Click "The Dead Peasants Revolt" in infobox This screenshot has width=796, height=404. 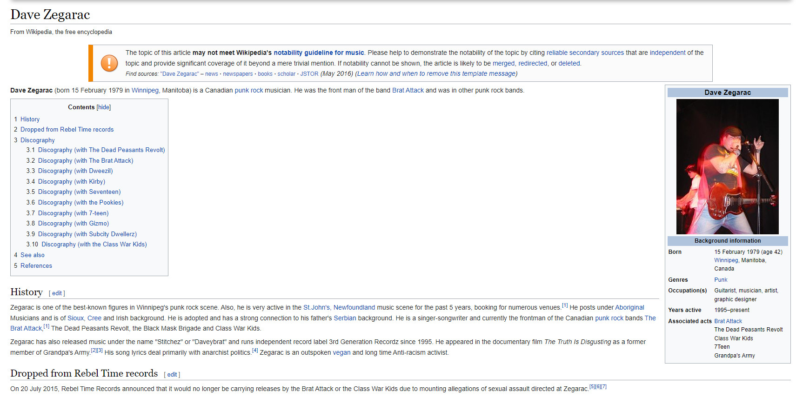tap(749, 330)
